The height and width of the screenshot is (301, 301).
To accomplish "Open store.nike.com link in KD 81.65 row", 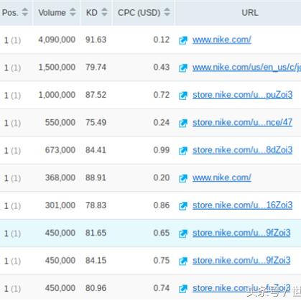I will 241,233.
